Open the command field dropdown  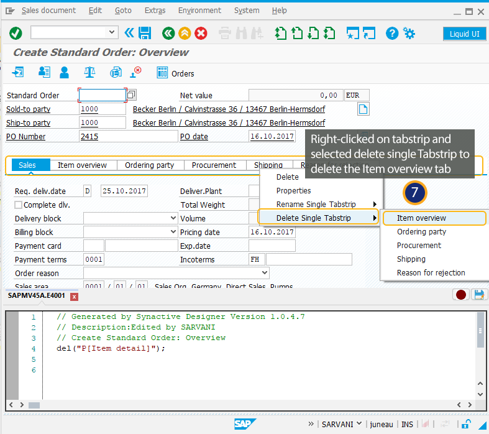pos(111,32)
